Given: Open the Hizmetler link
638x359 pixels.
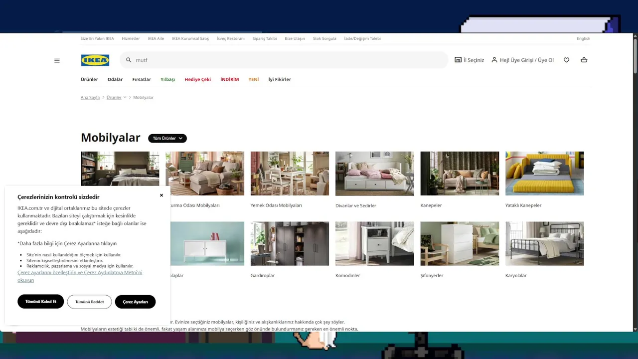Looking at the screenshot, I should click(x=131, y=38).
